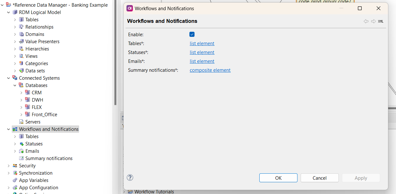Image resolution: width=396 pixels, height=194 pixels.
Task: Select the Servers tree item
Action: coord(33,122)
